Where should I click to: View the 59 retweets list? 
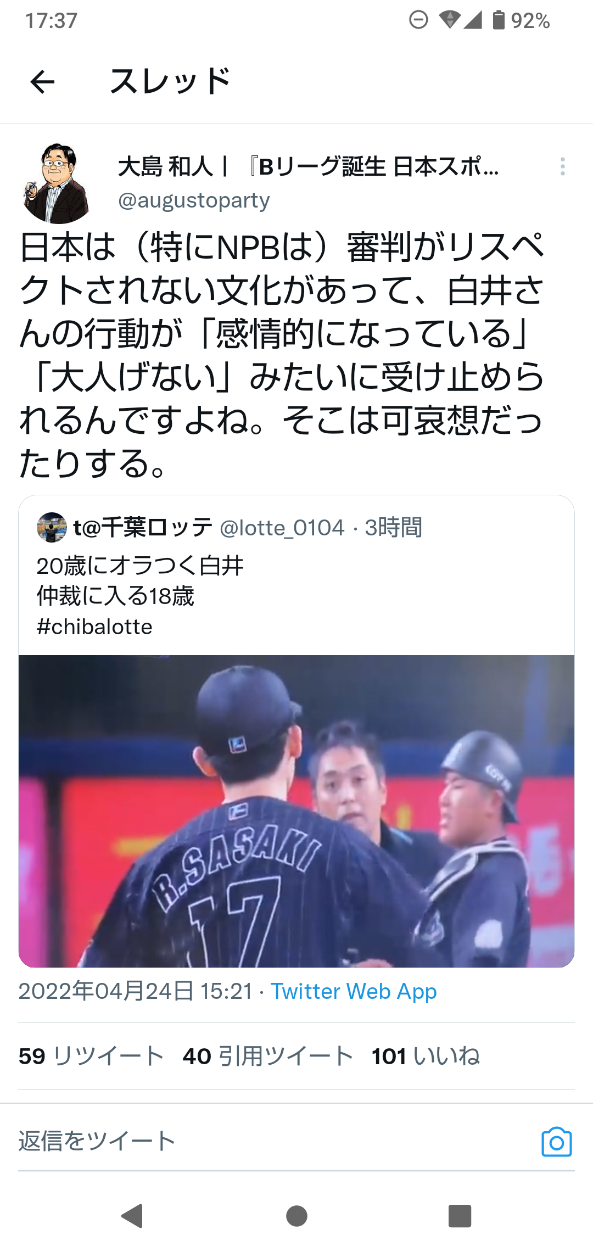tap(91, 1056)
